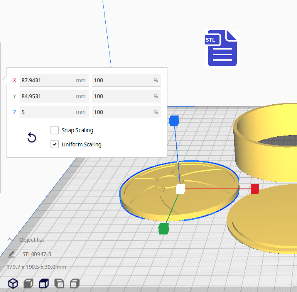Viewport: 297px width, 292px height.
Task: Select the top view cube icon
Action: pyautogui.click(x=44, y=284)
